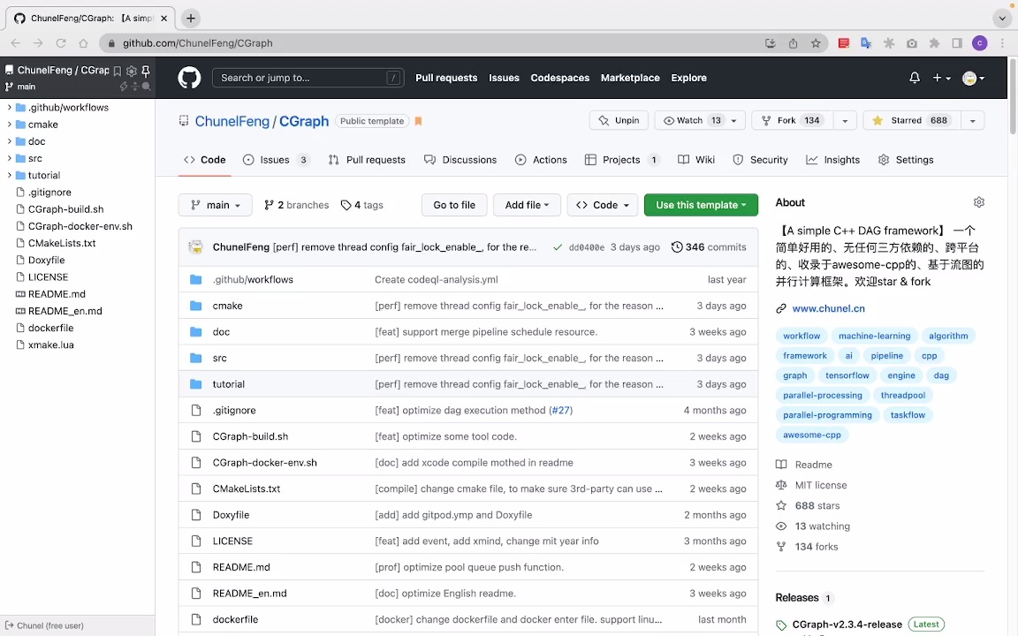
Task: Open Watch dropdown with 13 watchers
Action: (700, 121)
